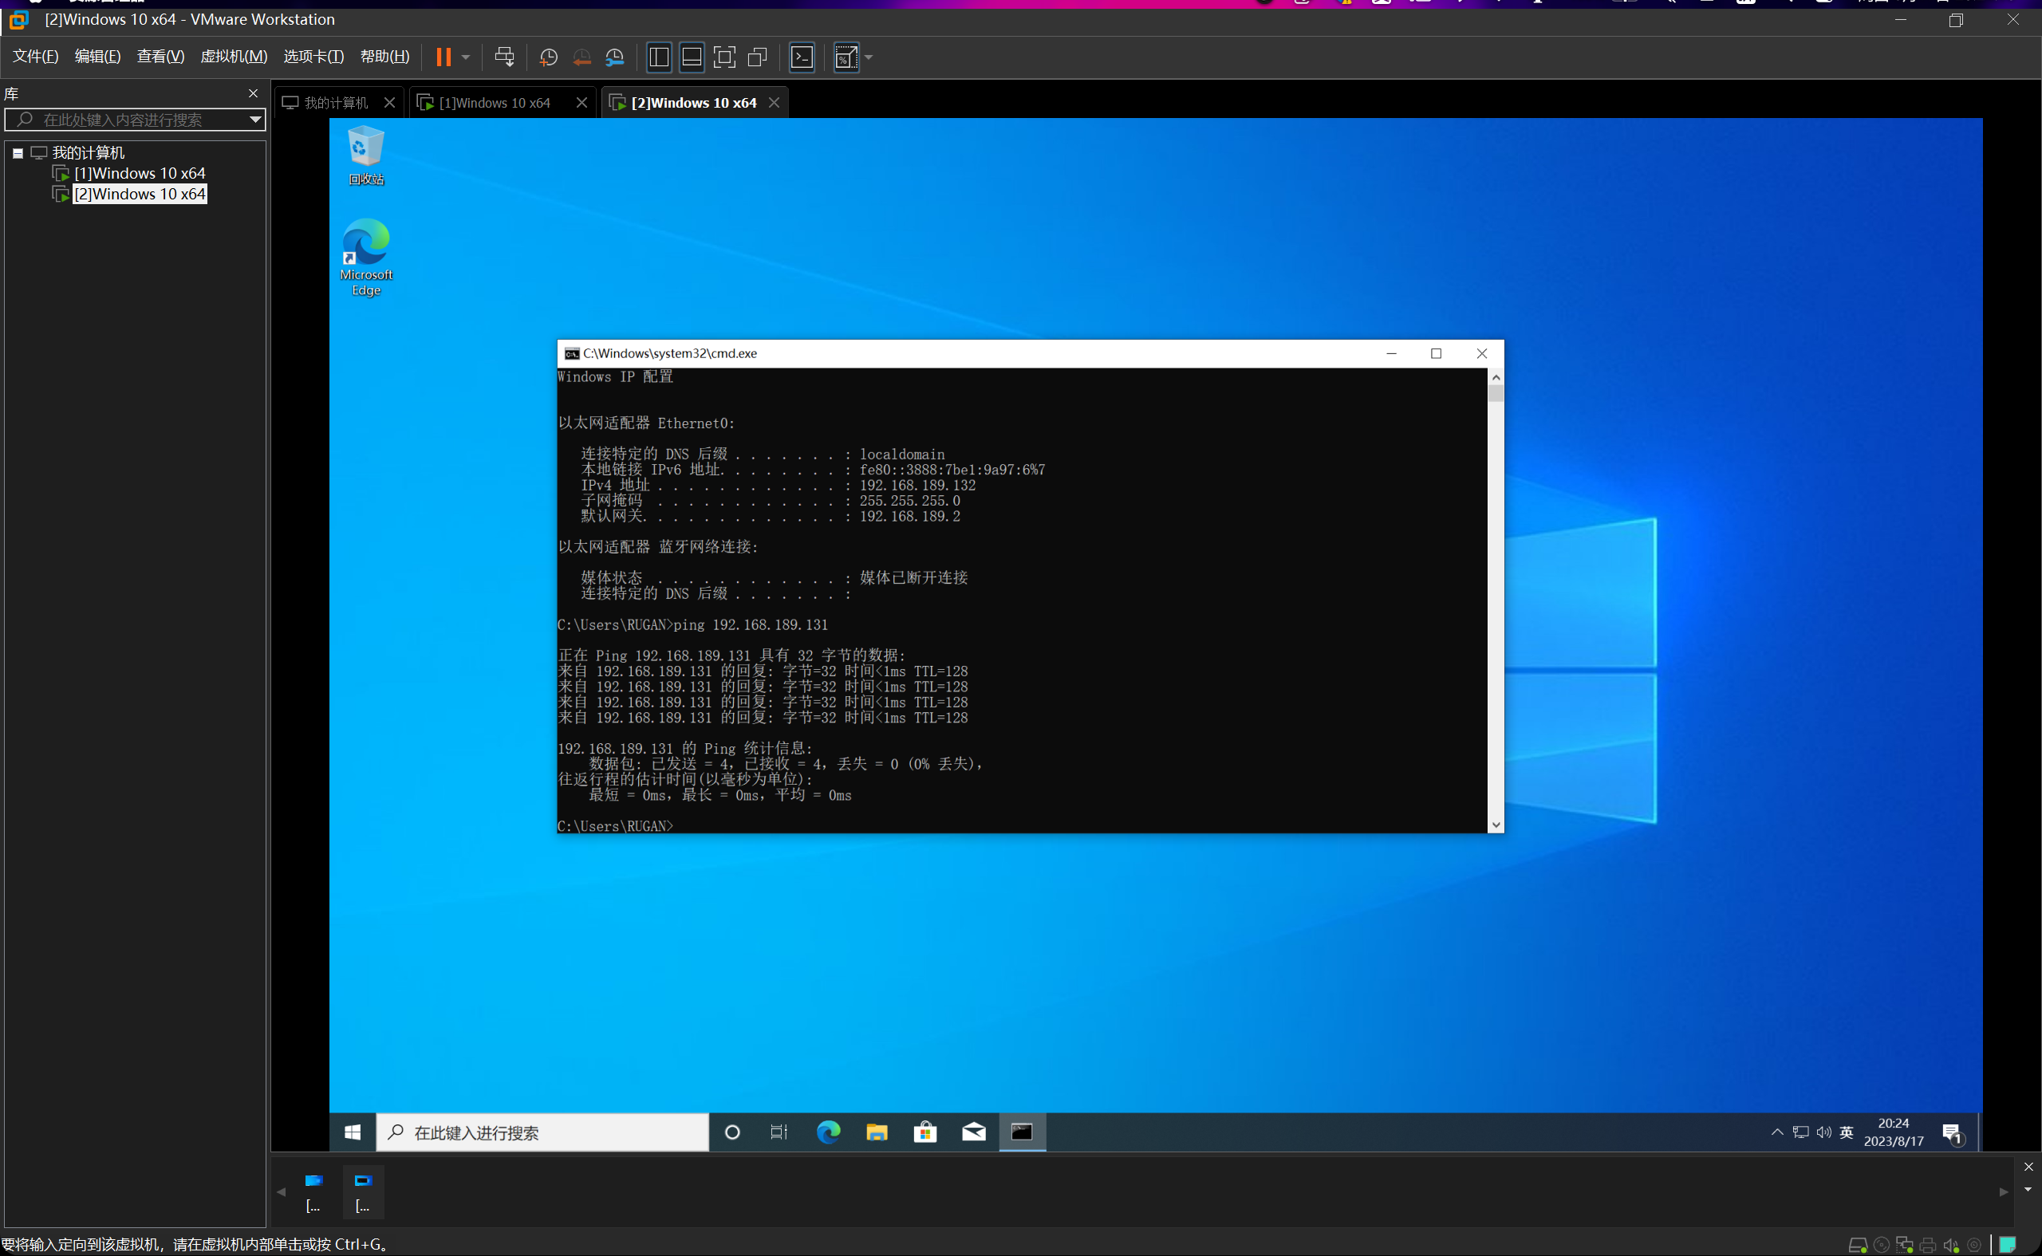Open File Explorer from the guest taskbar
2042x1256 pixels.
tap(877, 1132)
